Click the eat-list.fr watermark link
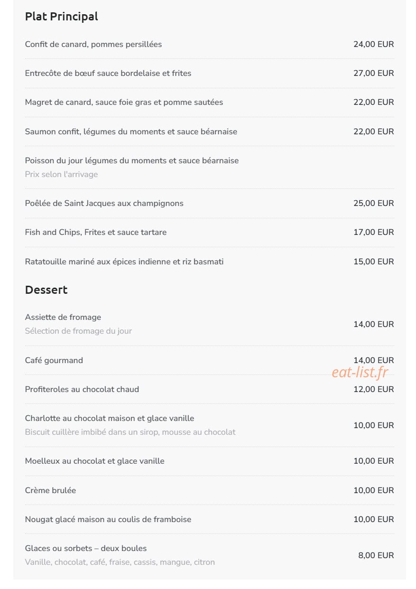The height and width of the screenshot is (589, 416). pos(360,373)
